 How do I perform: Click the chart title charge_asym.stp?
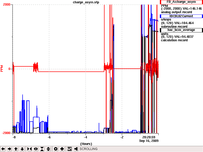point(86,2)
